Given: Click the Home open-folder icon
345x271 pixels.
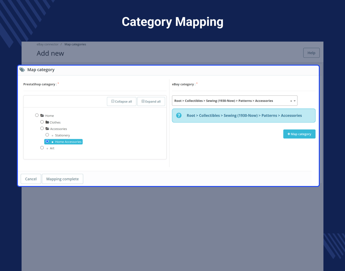Looking at the screenshot, I should click(42, 115).
